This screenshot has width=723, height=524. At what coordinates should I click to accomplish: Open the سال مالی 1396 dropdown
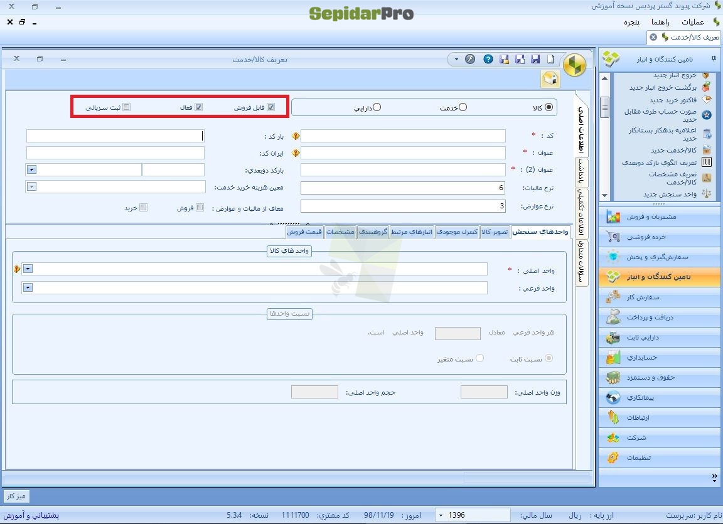coord(441,515)
